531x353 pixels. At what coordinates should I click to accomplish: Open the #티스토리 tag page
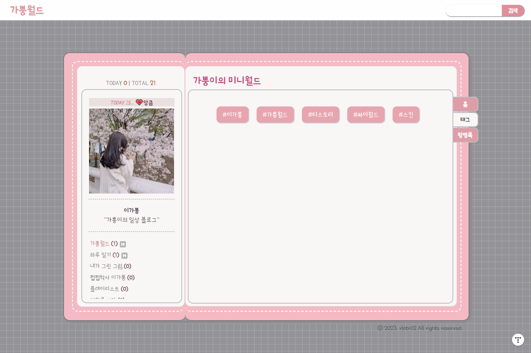tap(321, 115)
